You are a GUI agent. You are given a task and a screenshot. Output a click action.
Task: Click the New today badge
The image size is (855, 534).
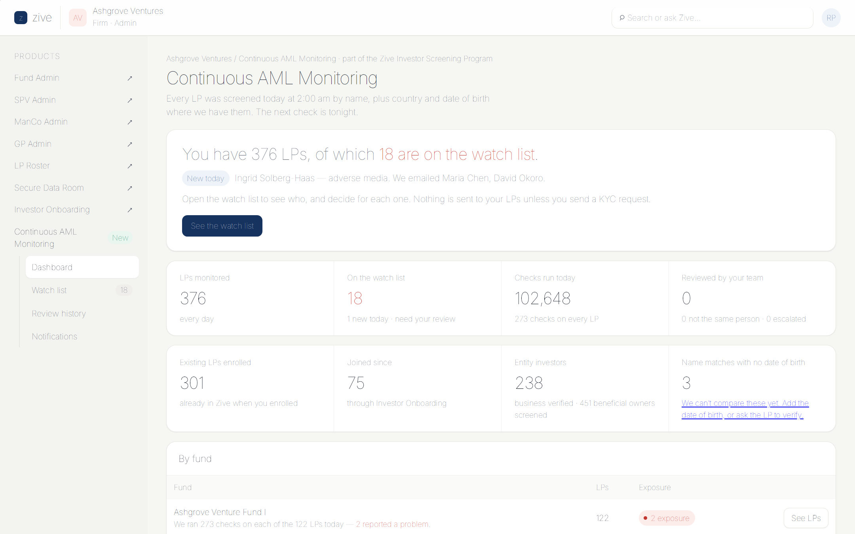[x=205, y=178]
